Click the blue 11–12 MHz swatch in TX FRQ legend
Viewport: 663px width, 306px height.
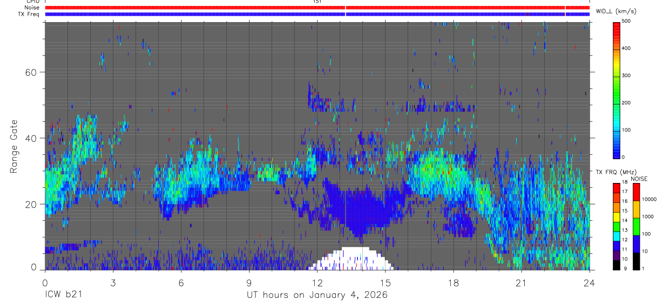click(x=617, y=246)
